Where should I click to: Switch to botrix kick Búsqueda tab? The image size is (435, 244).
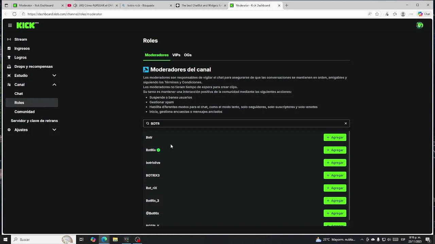tap(147, 5)
